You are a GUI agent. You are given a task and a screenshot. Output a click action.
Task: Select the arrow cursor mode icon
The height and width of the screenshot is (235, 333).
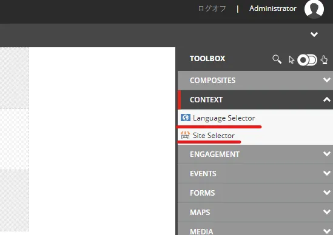291,60
